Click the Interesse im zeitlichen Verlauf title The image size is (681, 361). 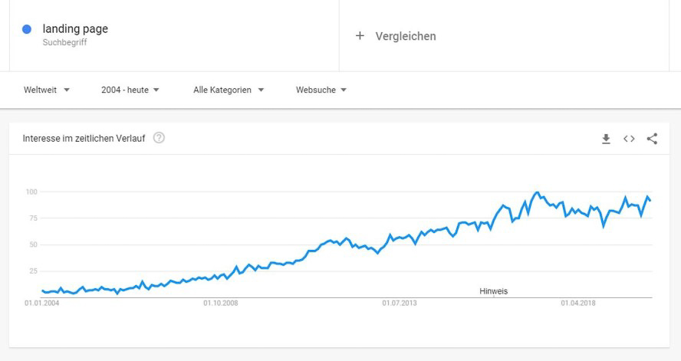(x=84, y=139)
